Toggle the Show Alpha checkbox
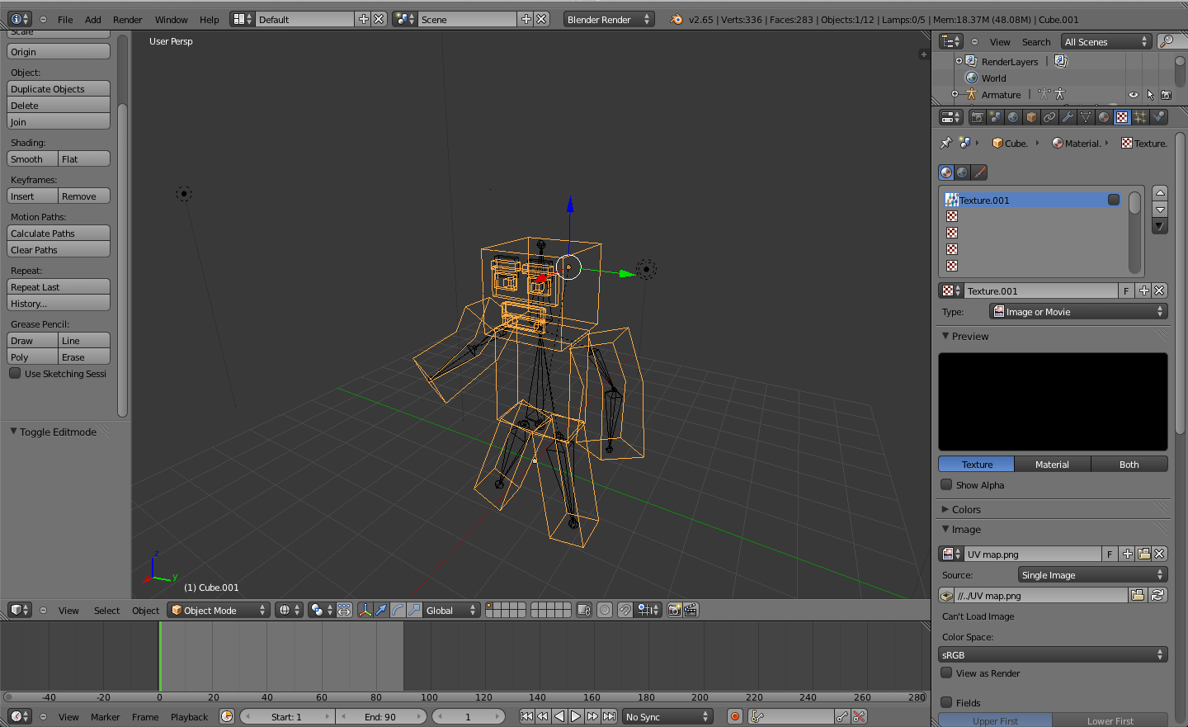1188x727 pixels. pos(945,484)
